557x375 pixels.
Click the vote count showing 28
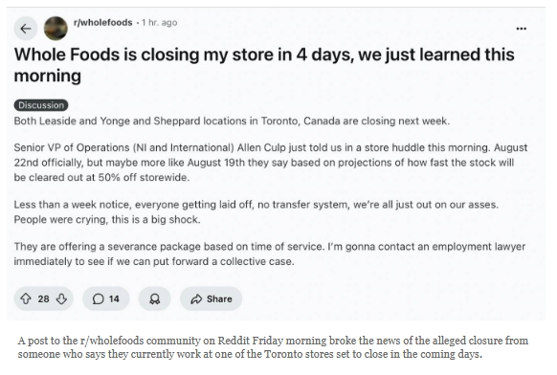(43, 299)
